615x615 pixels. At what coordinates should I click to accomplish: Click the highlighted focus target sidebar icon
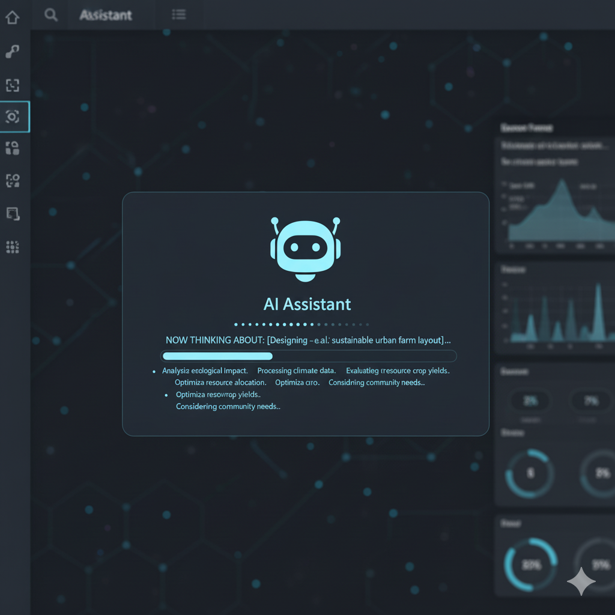[x=13, y=117]
